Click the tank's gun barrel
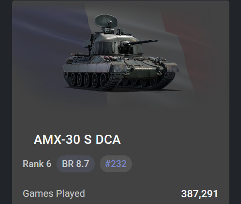 click(x=141, y=42)
